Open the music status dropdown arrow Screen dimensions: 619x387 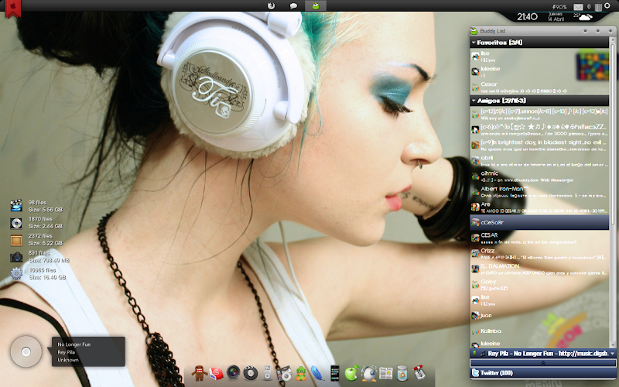pyautogui.click(x=612, y=354)
